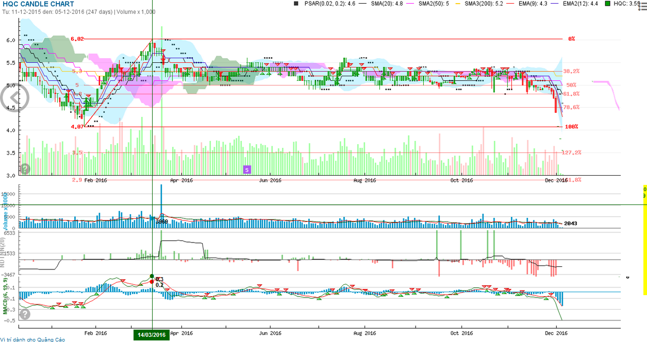Click the Jun 2016 label on price axis
This screenshot has height=342, width=647.
tap(269, 180)
